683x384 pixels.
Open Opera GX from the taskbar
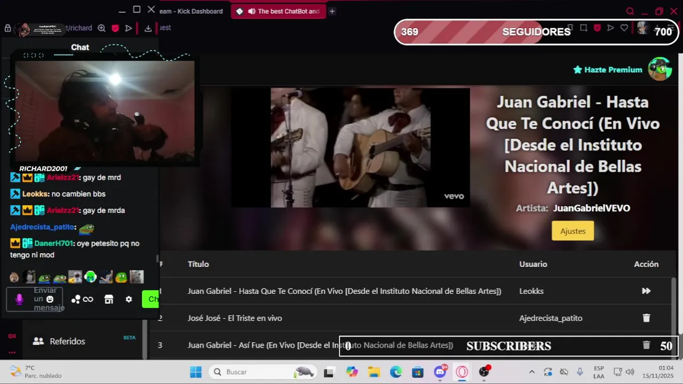point(462,372)
